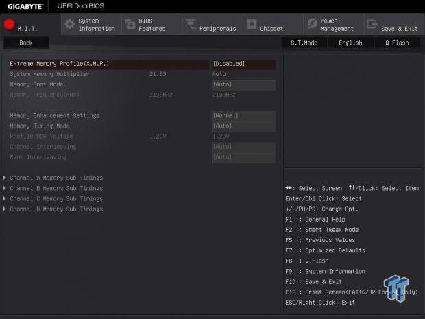Screen dimensions: 425x319
Task: Click the Chipset chip icon
Action: pos(251,25)
